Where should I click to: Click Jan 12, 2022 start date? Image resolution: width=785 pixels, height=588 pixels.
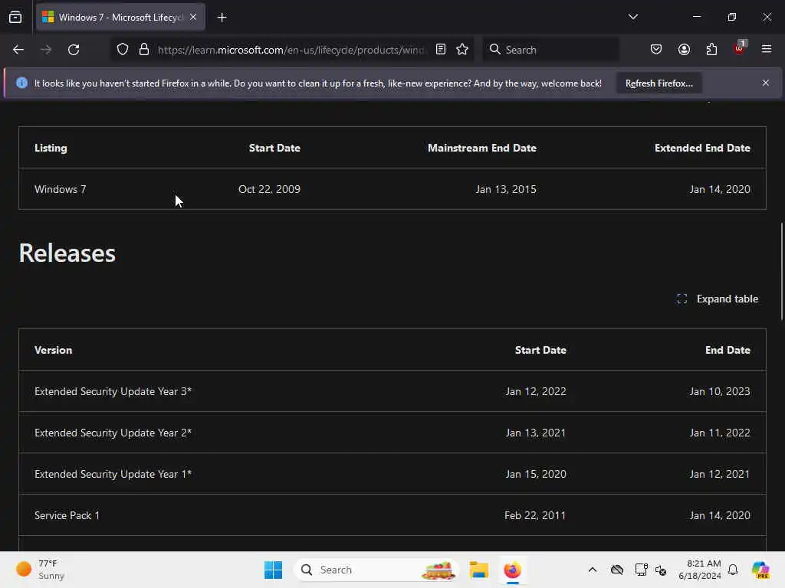coord(536,391)
